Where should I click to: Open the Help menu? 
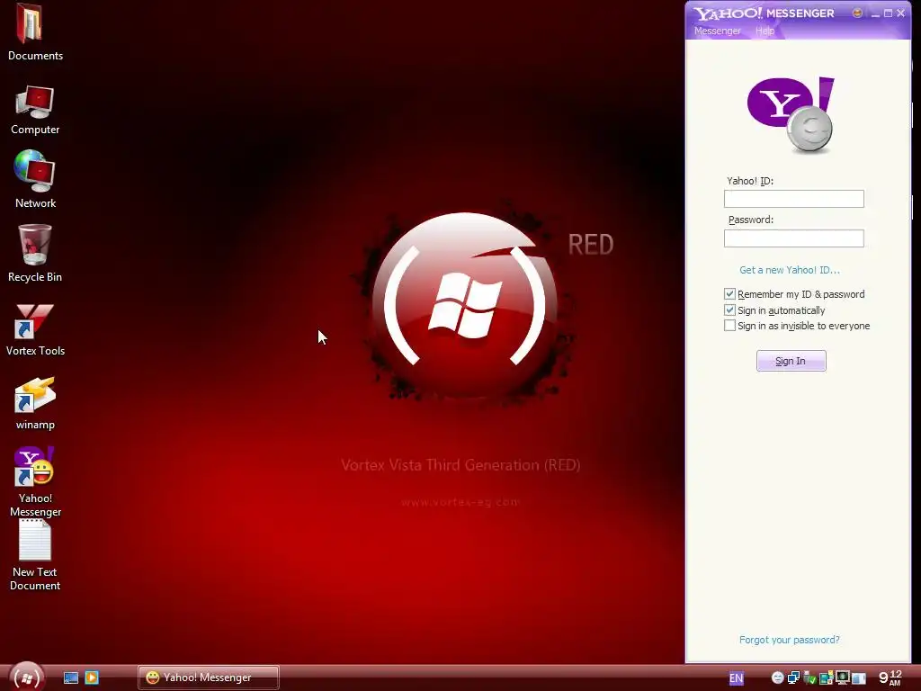pos(765,31)
